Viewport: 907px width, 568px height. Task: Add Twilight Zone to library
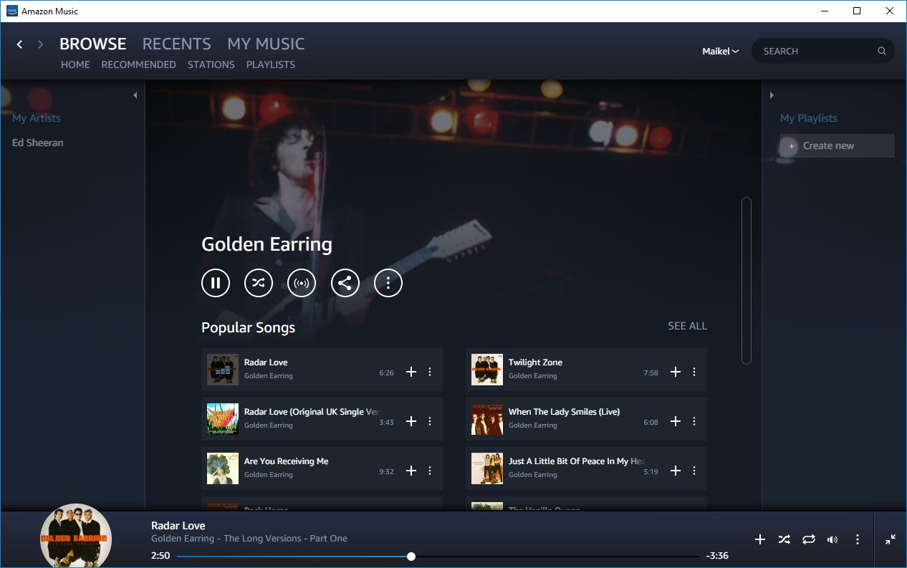click(x=676, y=372)
